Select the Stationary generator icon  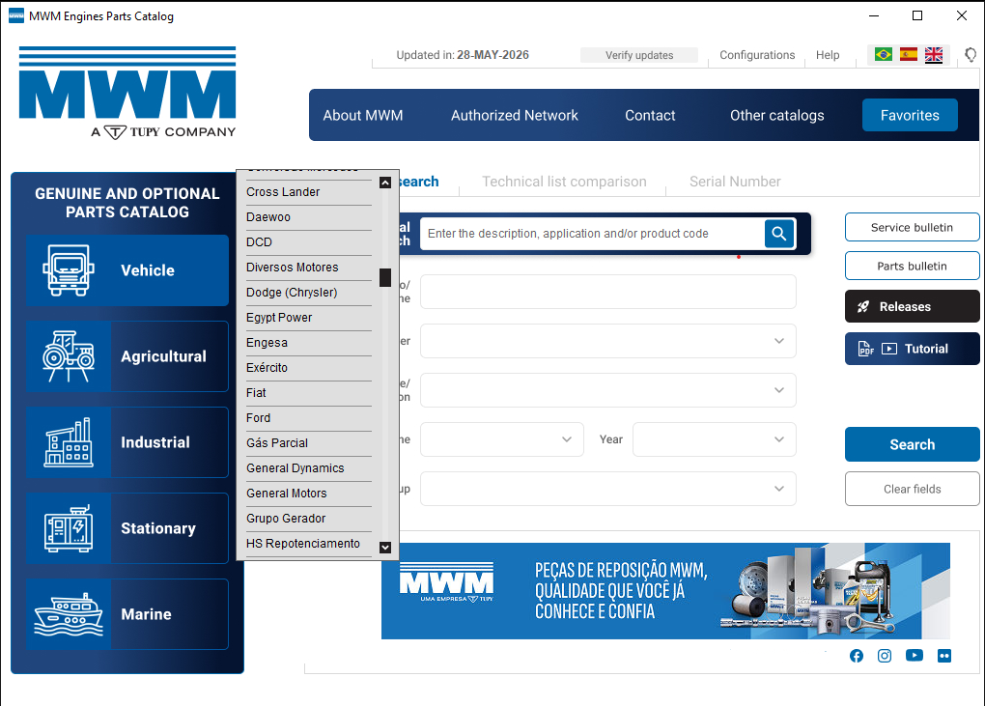tap(69, 528)
